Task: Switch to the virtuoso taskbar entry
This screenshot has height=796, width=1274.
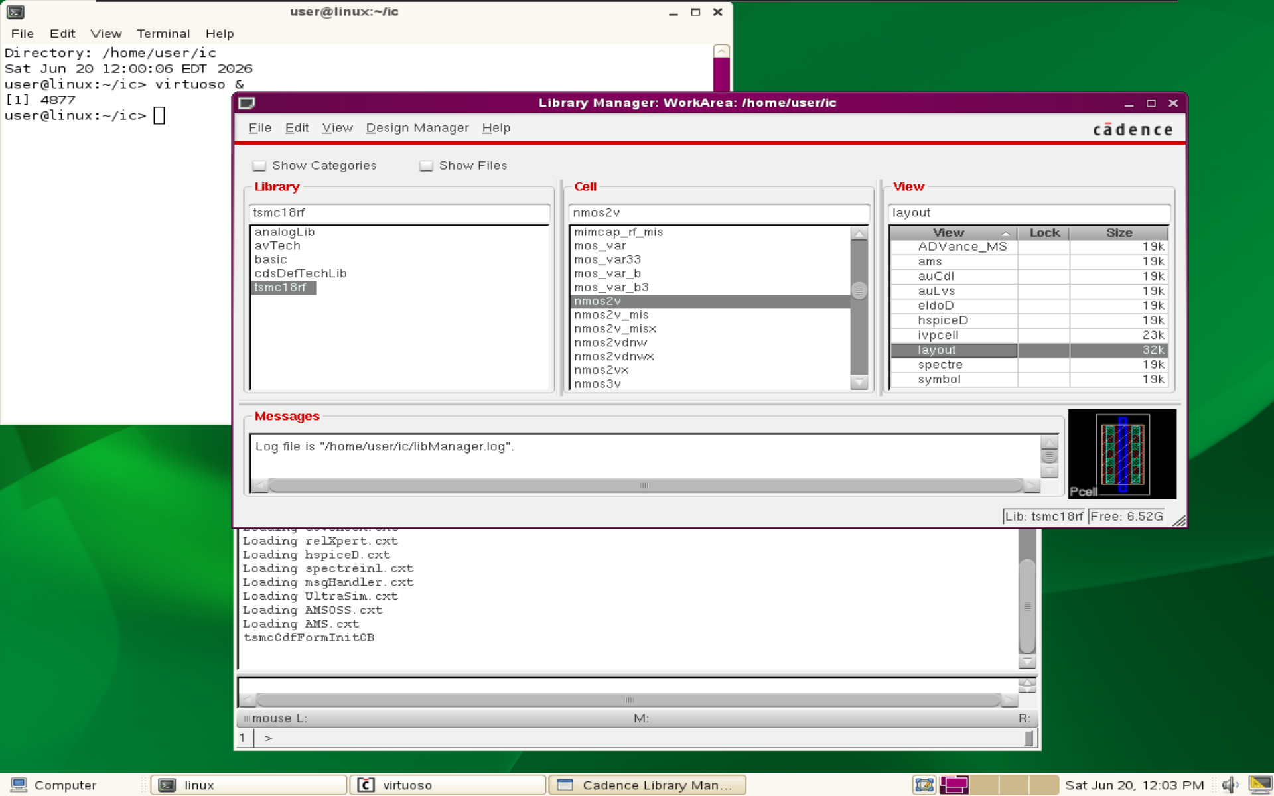Action: coord(448,785)
